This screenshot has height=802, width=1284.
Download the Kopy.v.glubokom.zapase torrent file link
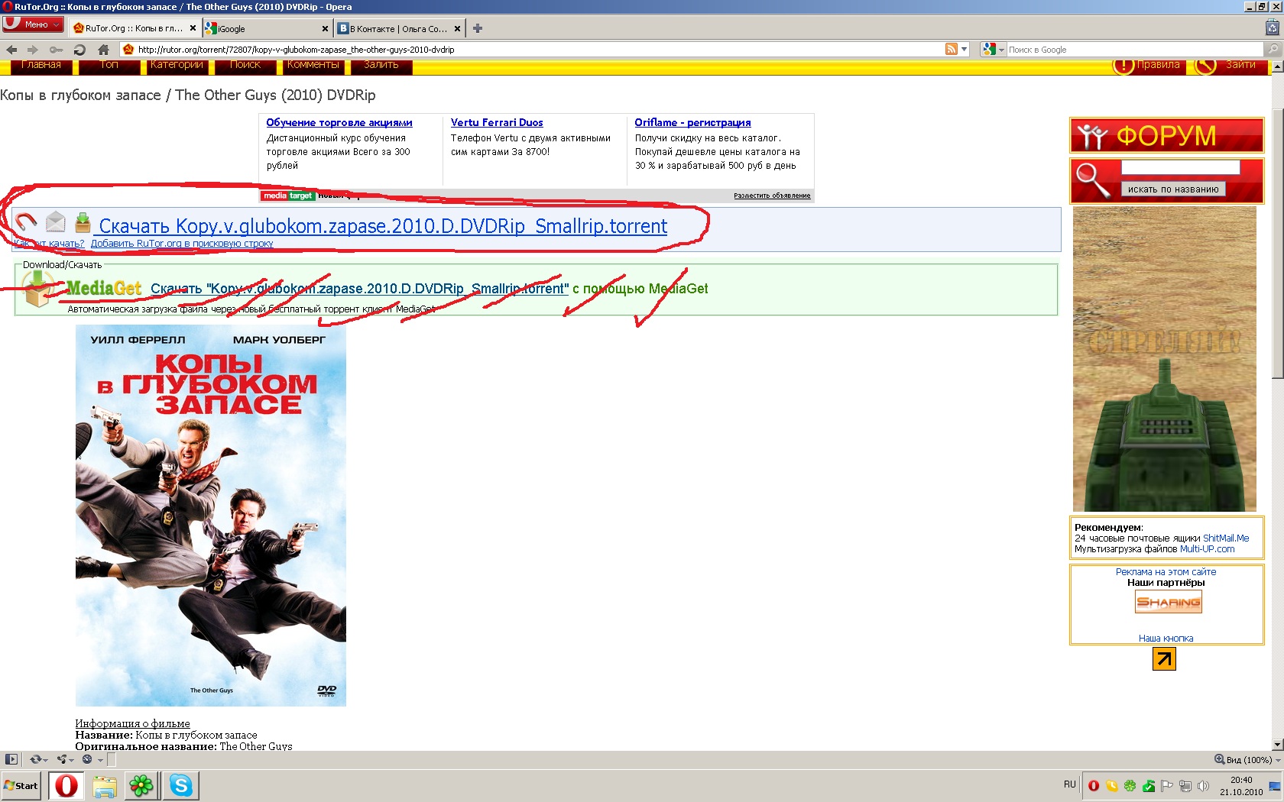[383, 226]
